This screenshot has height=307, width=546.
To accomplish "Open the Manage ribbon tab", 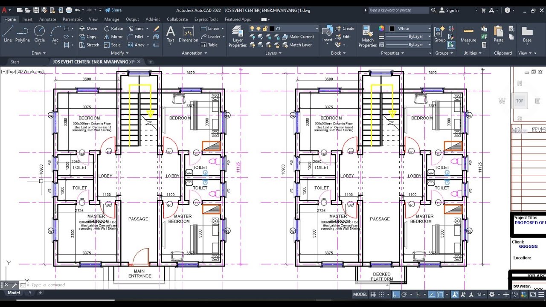I will click(x=112, y=19).
